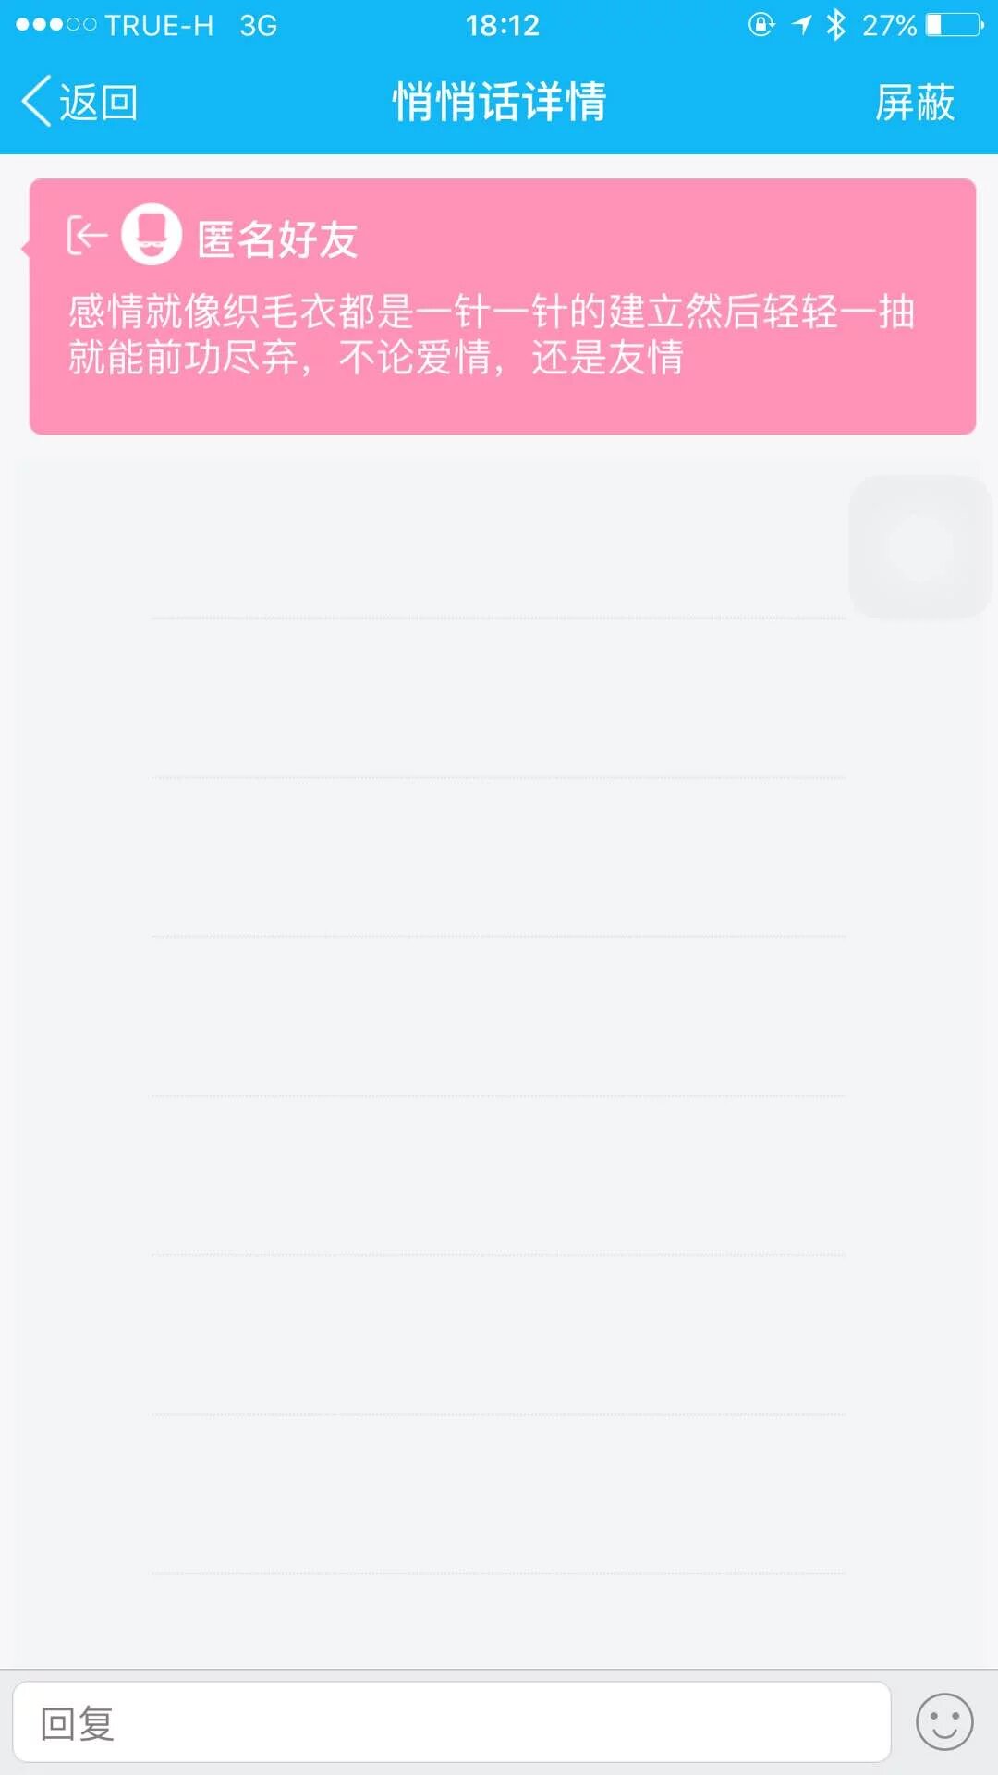Viewport: 998px width, 1775px height.
Task: Tap the pink whisper message text
Action: pyautogui.click(x=492, y=334)
